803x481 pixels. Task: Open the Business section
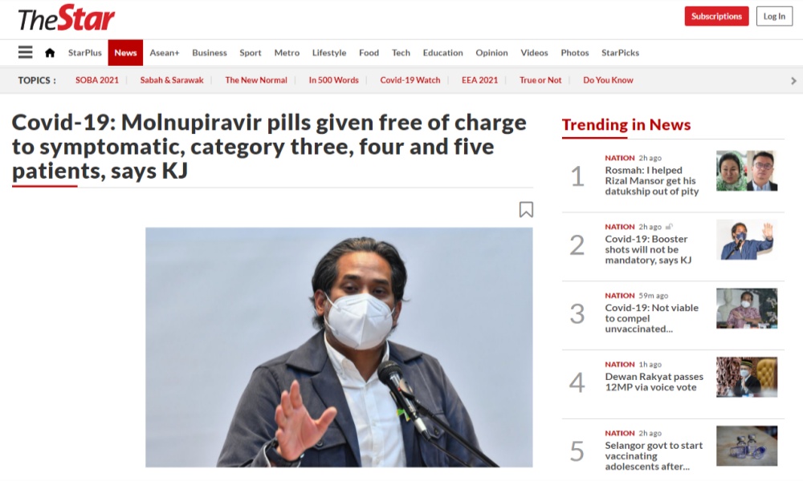[x=210, y=53]
